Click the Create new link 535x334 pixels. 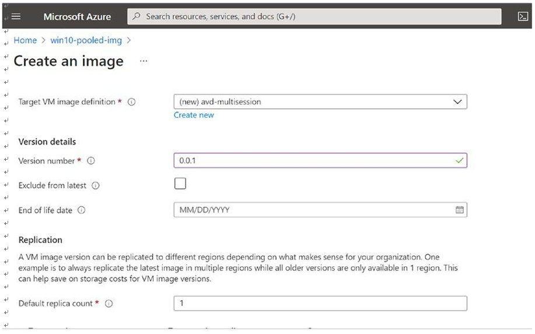coord(194,115)
